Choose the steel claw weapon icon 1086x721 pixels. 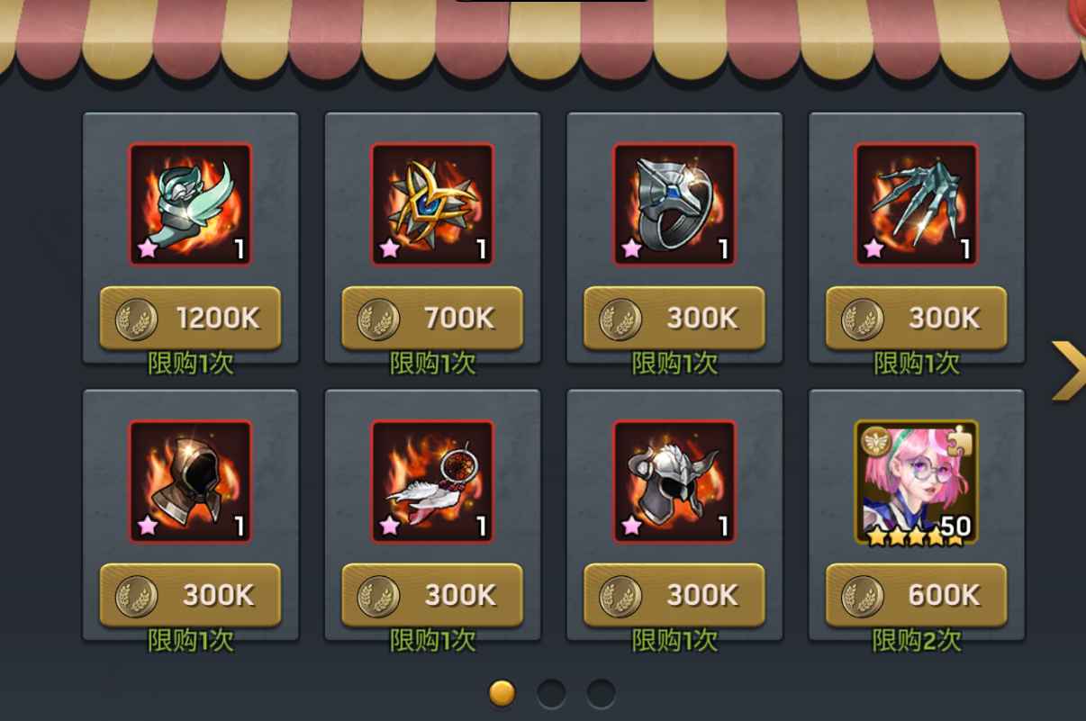click(917, 204)
